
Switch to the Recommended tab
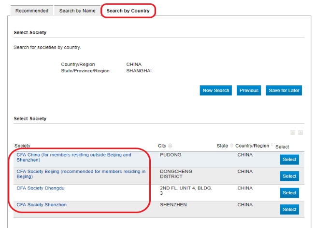click(x=32, y=11)
